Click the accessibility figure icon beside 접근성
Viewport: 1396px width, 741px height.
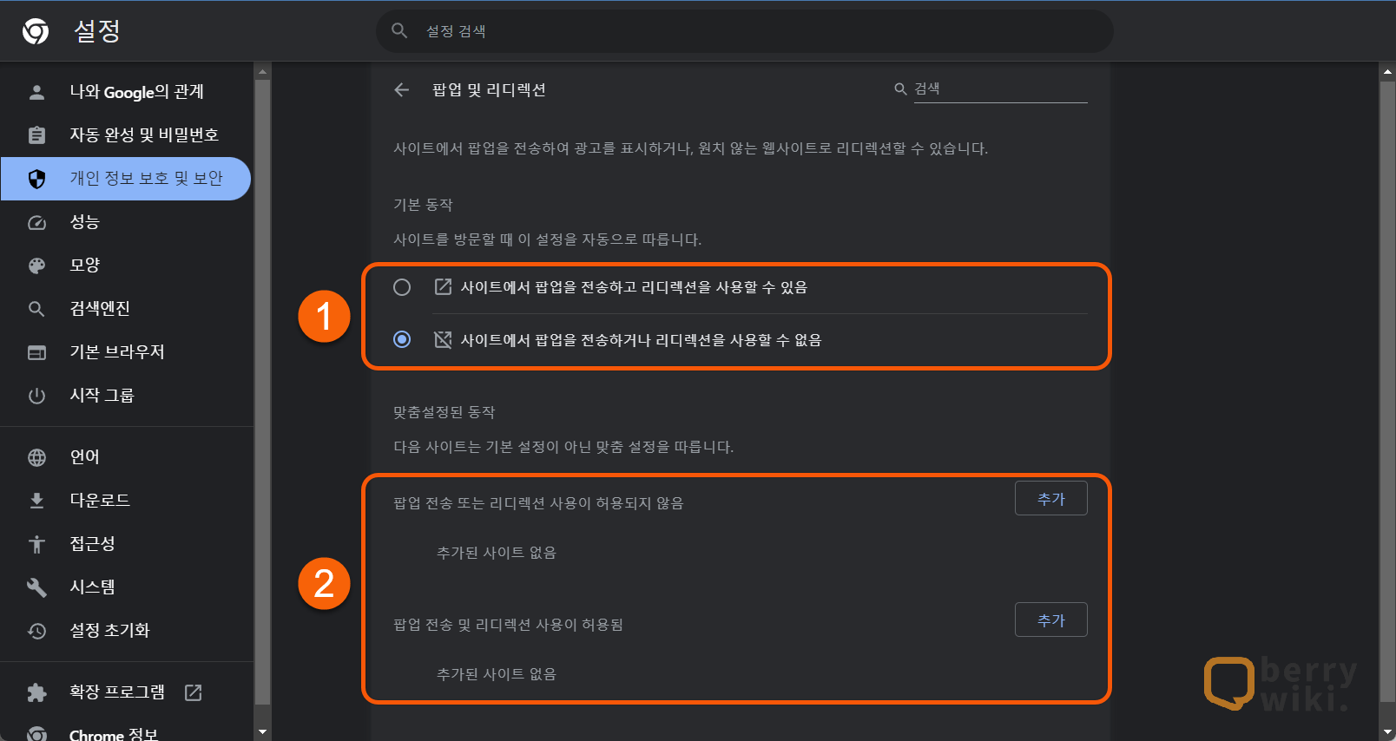(36, 544)
